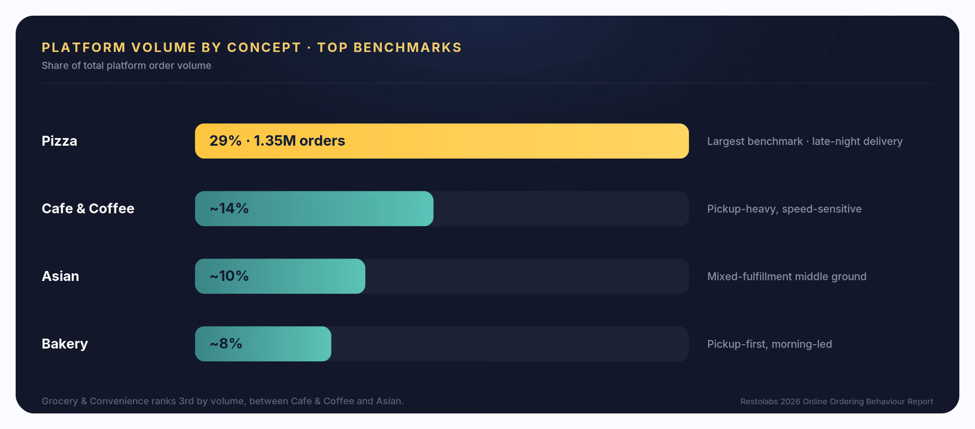Viewport: 975px width, 429px height.
Task: Click the Asian ~10% bar
Action: point(280,276)
